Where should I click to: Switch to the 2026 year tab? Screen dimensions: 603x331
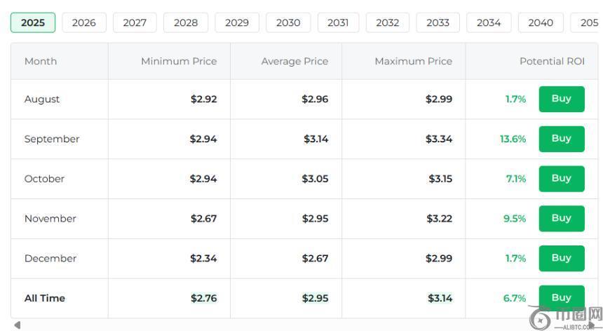[x=83, y=22]
